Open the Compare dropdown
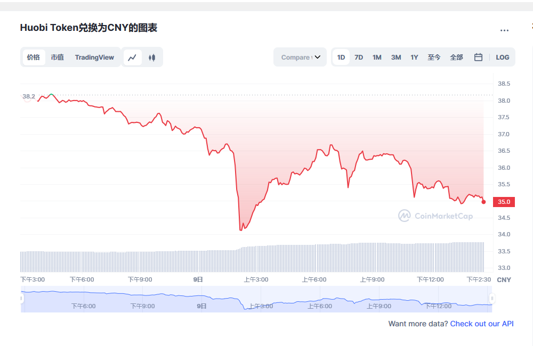This screenshot has height=346, width=533. (x=300, y=57)
